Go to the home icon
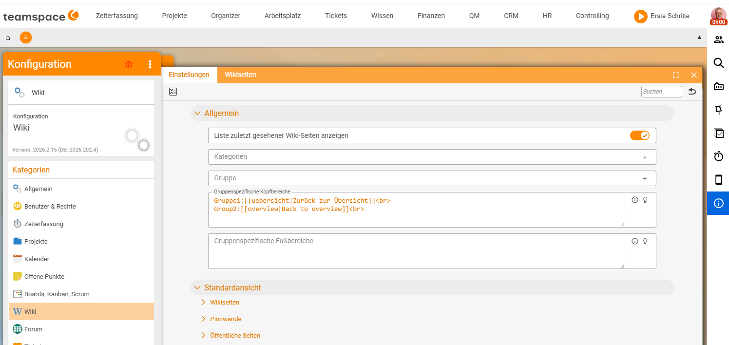The width and height of the screenshot is (729, 345). [8, 37]
